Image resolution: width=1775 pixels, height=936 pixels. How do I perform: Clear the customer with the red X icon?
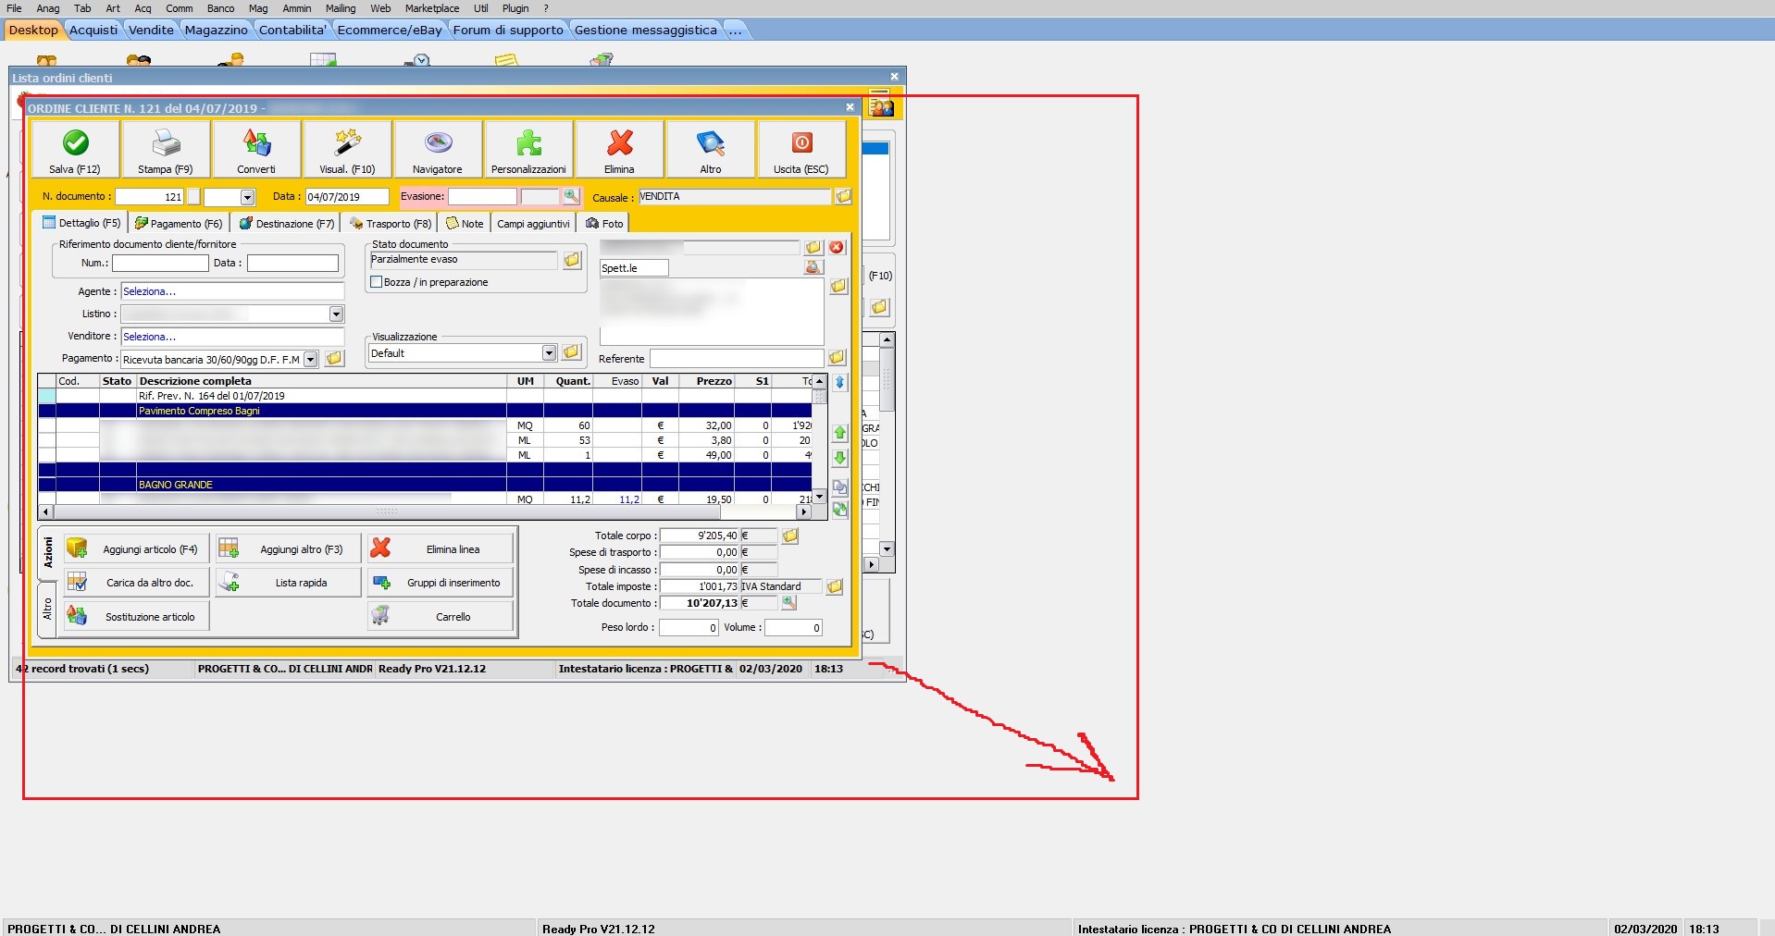click(837, 247)
